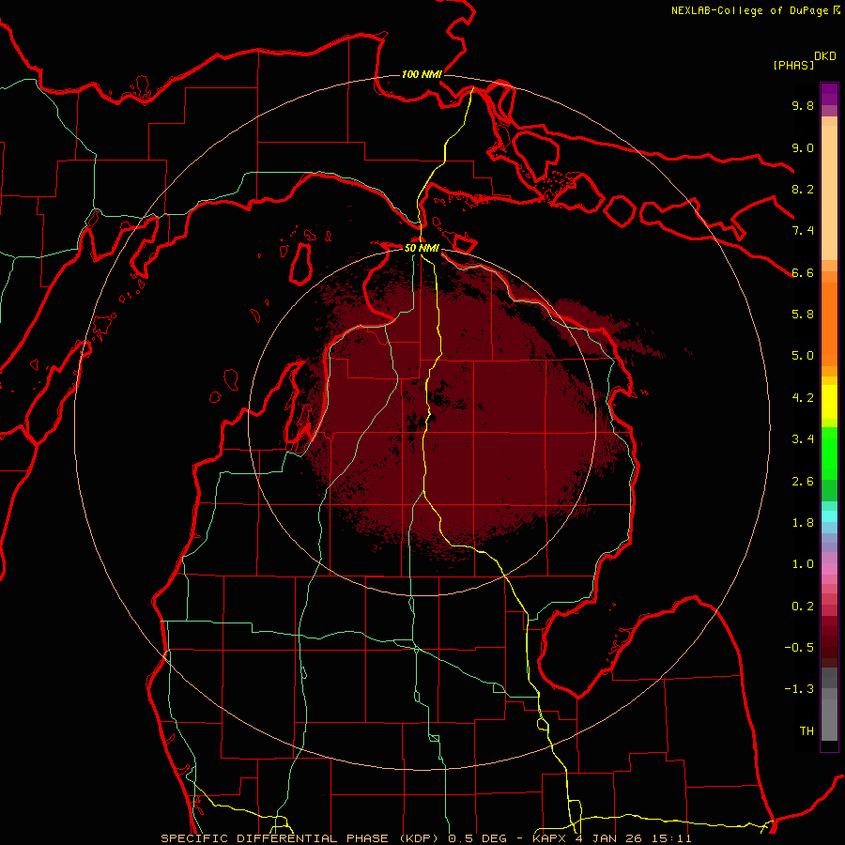Click the 7.4 legend value
The height and width of the screenshot is (845, 845).
tap(803, 231)
